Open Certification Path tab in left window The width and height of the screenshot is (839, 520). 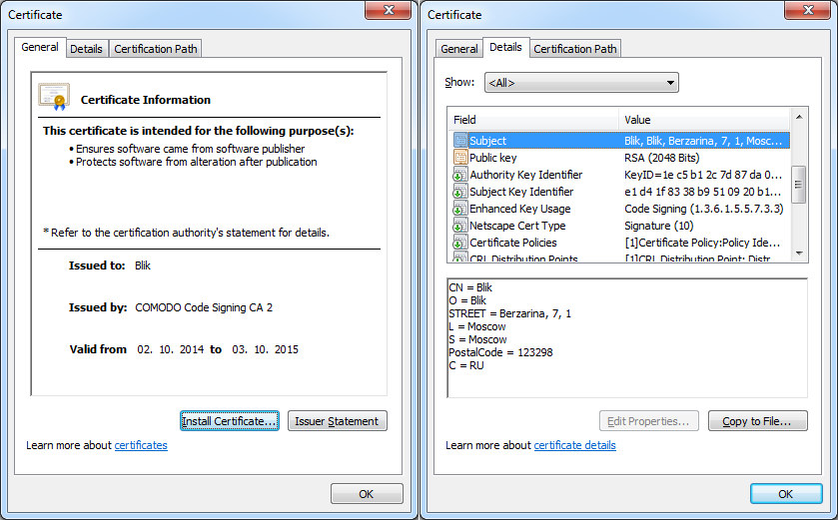(x=156, y=49)
